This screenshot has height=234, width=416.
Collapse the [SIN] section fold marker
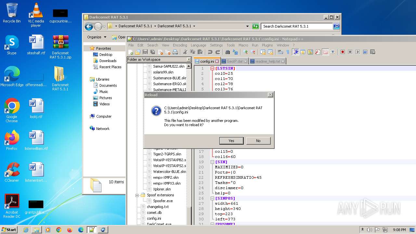(x=212, y=162)
